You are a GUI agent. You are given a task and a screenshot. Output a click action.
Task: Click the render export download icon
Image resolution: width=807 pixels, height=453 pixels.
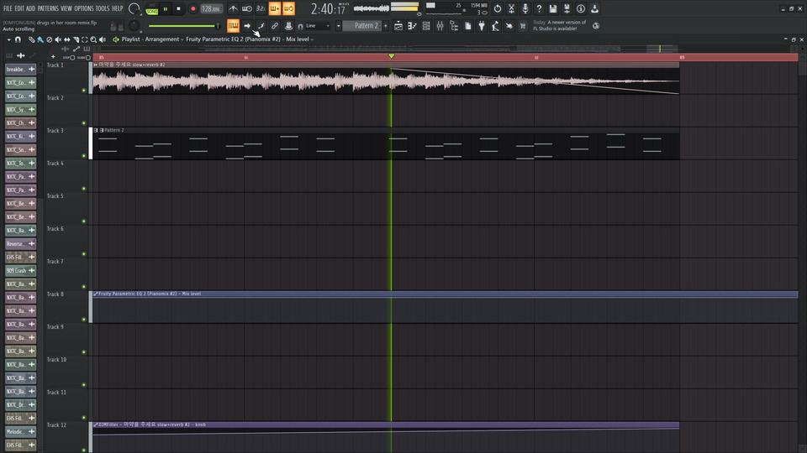click(594, 8)
